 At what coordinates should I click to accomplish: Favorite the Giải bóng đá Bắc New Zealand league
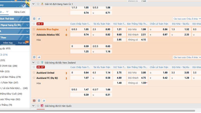click(38, 63)
